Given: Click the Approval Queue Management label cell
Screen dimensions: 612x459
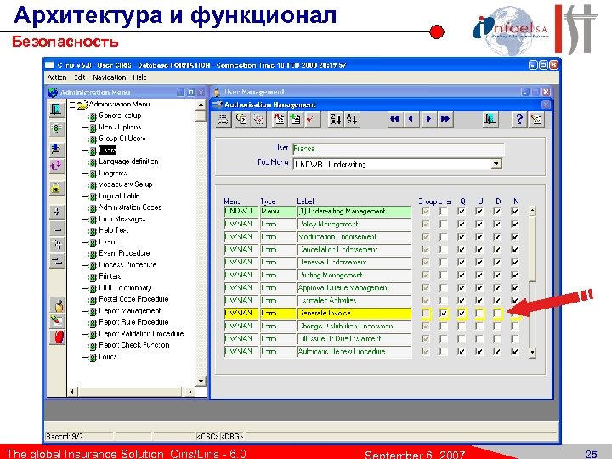Looking at the screenshot, I should point(354,287).
